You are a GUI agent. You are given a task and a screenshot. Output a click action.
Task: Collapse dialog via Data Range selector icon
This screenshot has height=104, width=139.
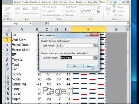point(95,45)
